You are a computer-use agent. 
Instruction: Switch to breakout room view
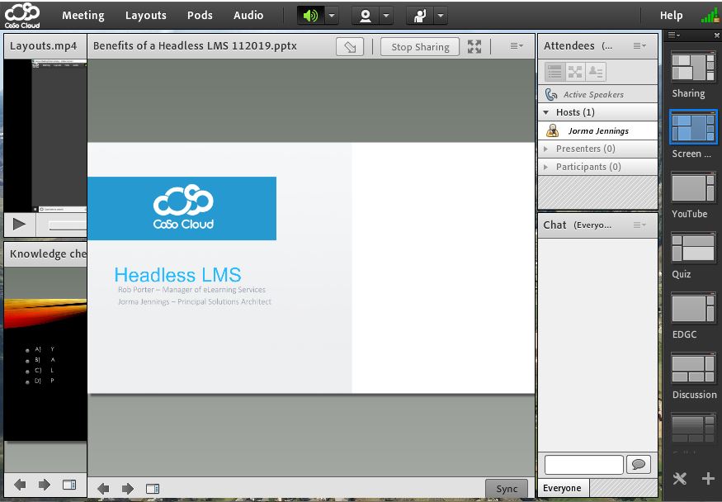[x=575, y=72]
